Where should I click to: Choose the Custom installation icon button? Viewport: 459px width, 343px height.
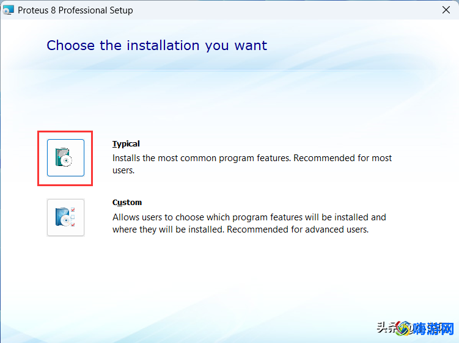(65, 217)
